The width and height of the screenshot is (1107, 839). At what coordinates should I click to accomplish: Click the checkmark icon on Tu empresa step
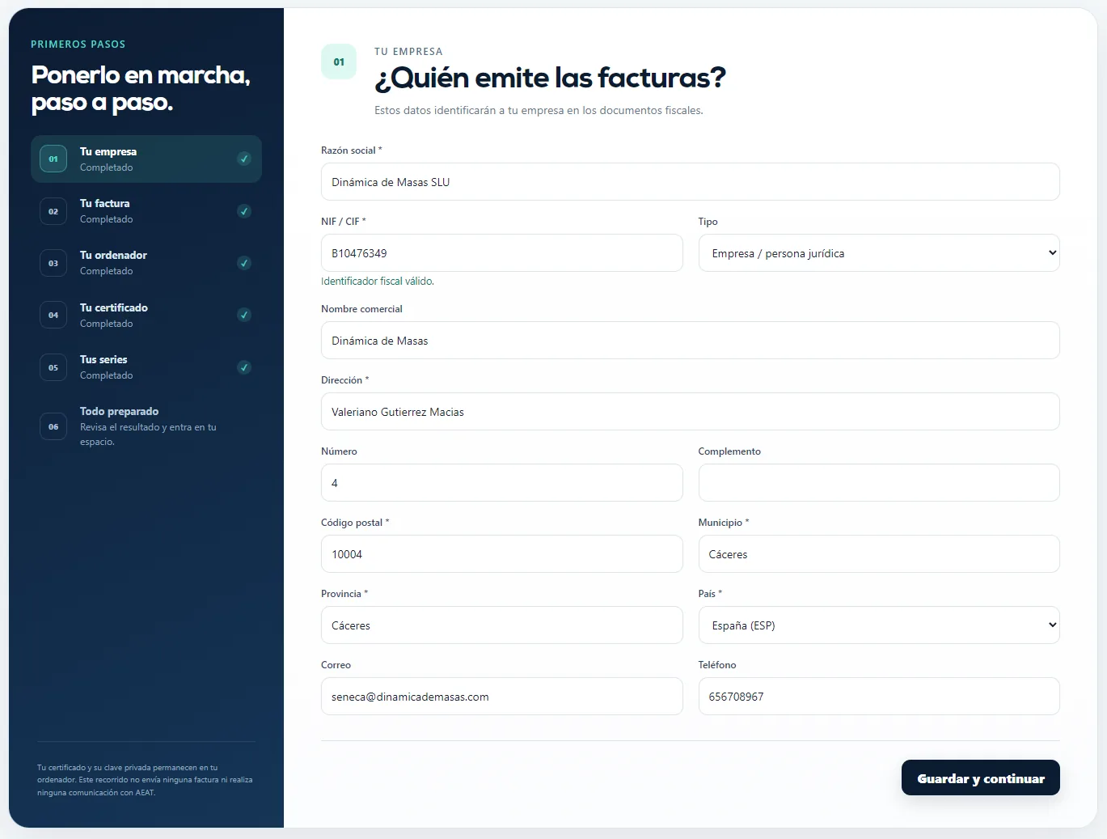point(244,159)
